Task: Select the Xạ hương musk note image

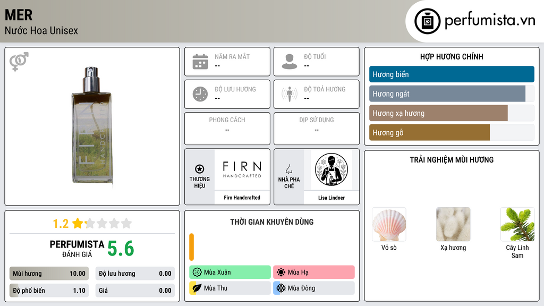Action: (x=453, y=225)
